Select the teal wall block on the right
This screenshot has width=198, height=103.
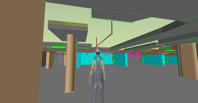point(153,61)
